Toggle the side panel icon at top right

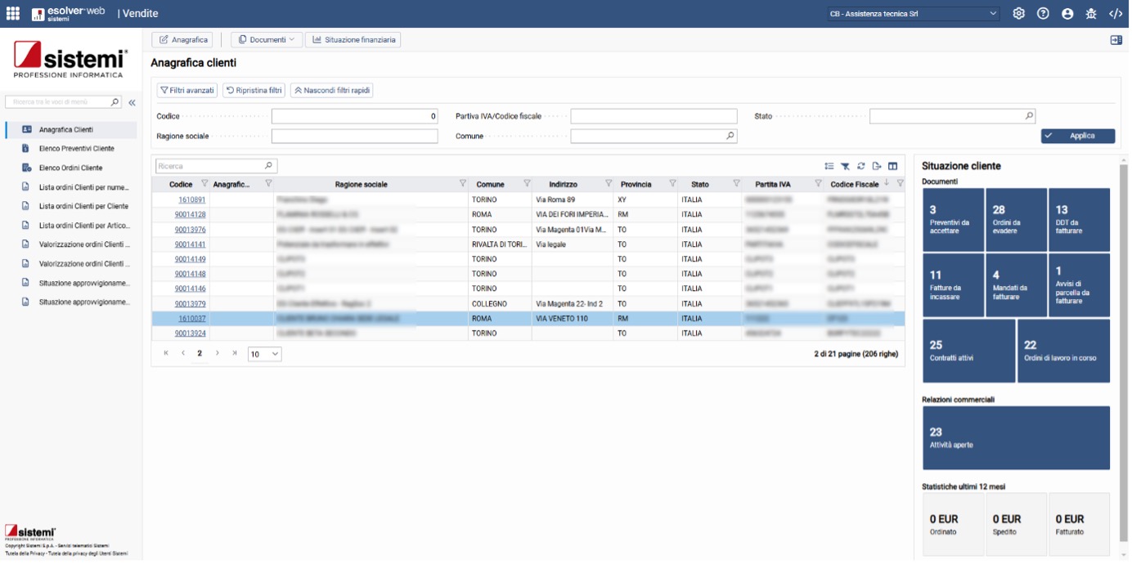pos(1116,40)
